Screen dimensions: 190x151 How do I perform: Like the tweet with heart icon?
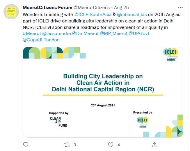[x=111, y=145]
